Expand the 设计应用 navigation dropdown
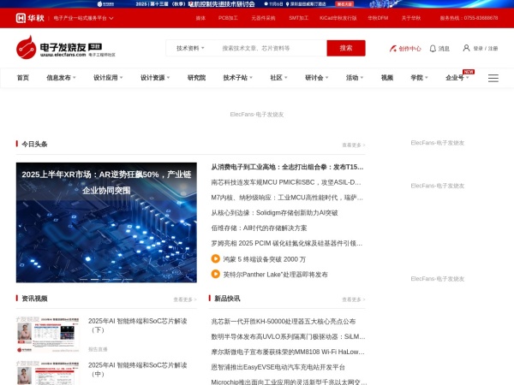514x385 pixels. 108,78
